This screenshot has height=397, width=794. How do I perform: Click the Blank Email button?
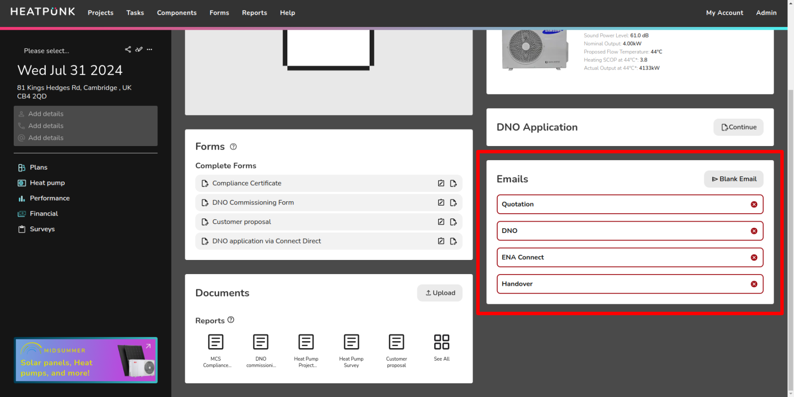click(x=734, y=179)
